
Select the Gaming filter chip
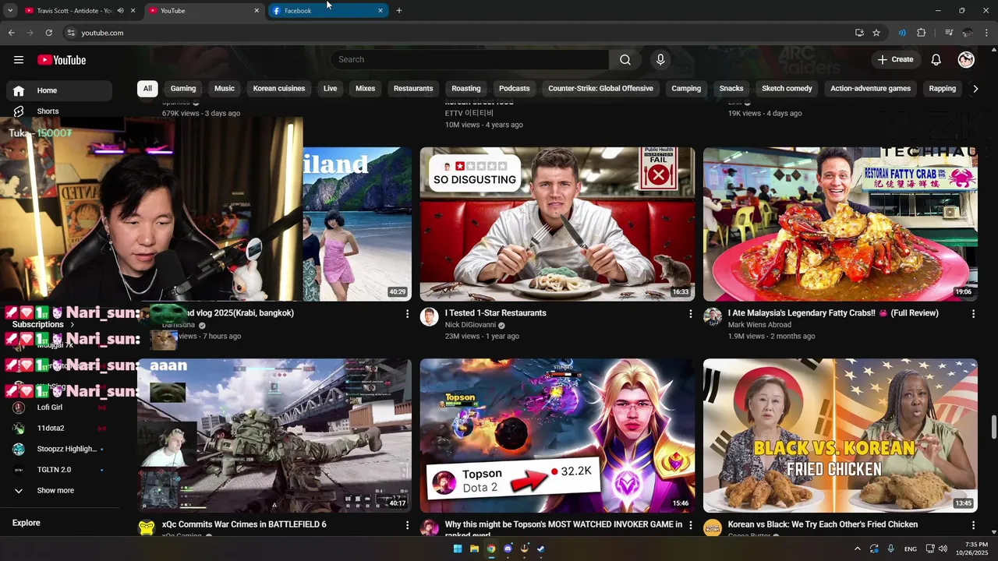(183, 89)
